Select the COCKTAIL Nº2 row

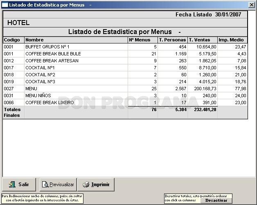pyautogui.click(x=125, y=75)
